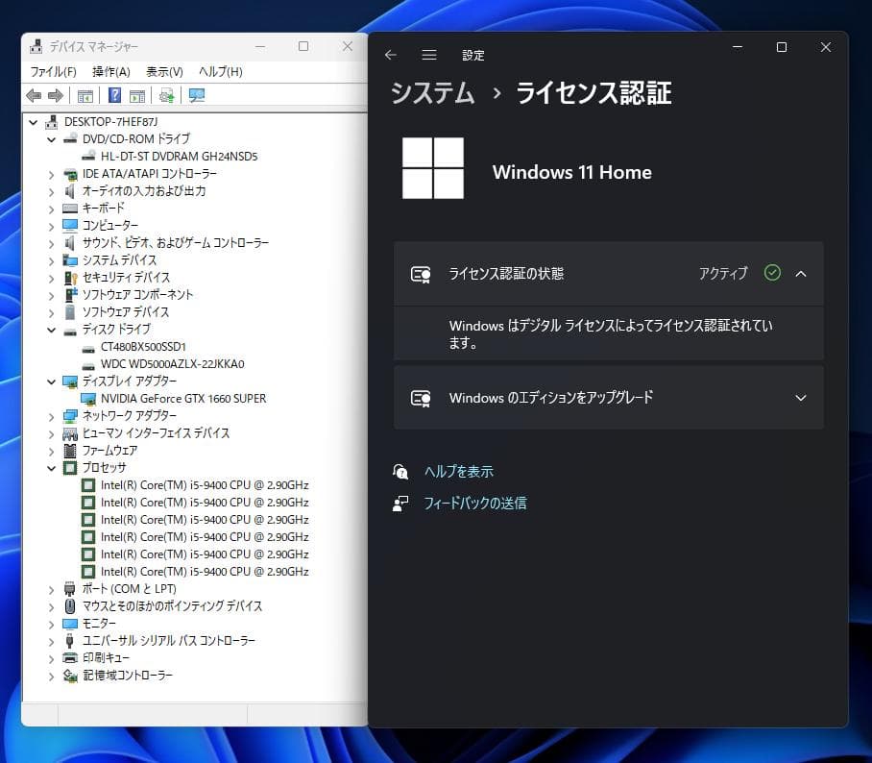Click the Show/Hide console tree icon
This screenshot has width=872, height=763.
click(x=85, y=95)
